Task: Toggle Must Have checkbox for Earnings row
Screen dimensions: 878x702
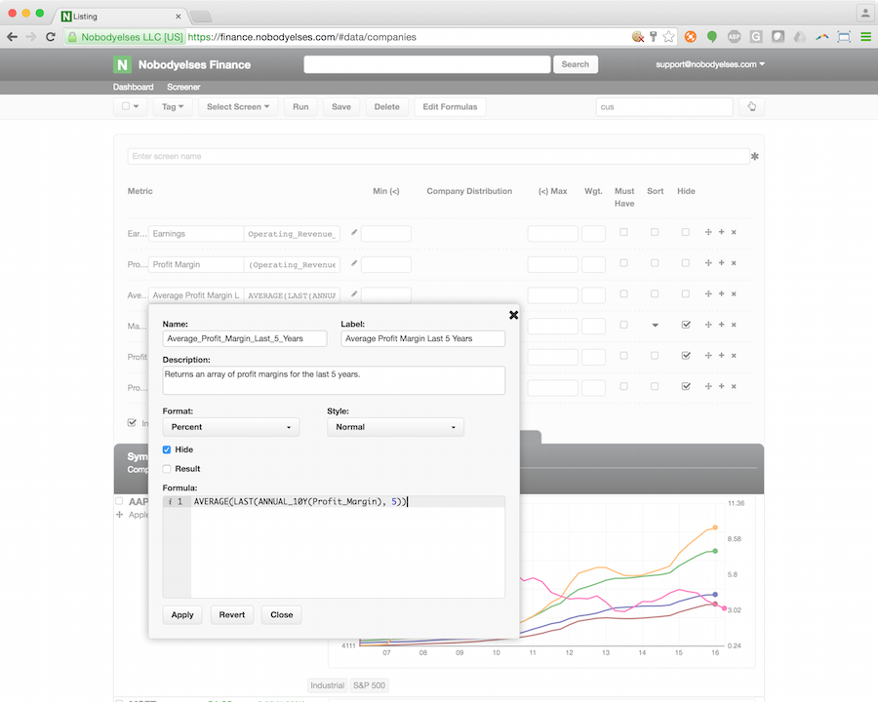Action: click(624, 232)
